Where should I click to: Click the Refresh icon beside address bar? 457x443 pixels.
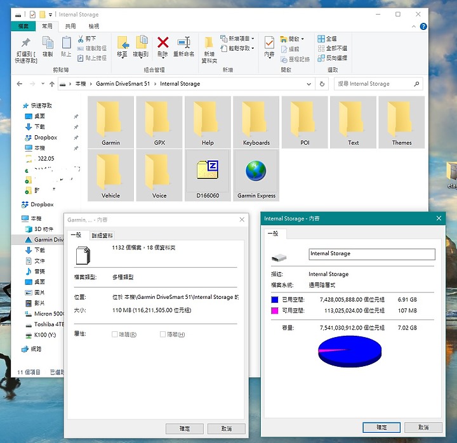click(322, 84)
